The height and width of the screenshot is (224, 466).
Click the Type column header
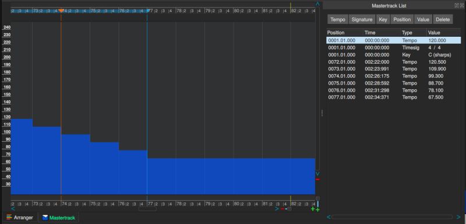coord(414,33)
